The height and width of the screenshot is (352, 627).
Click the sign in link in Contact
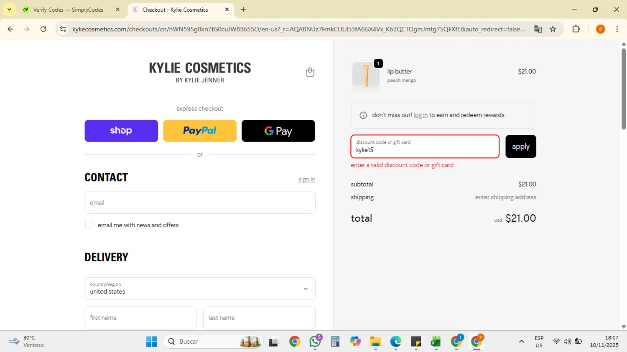point(307,180)
